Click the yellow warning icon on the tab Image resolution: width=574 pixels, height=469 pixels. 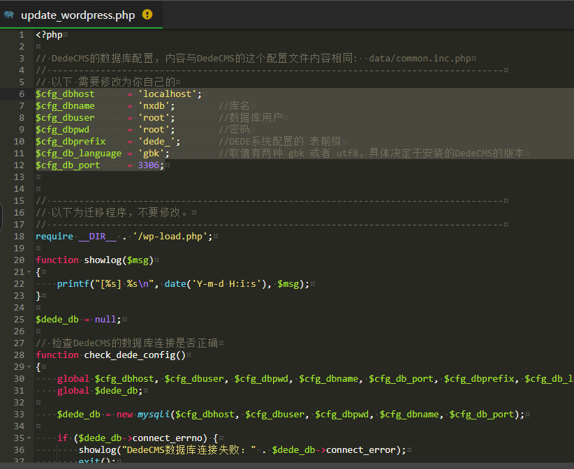pos(147,15)
